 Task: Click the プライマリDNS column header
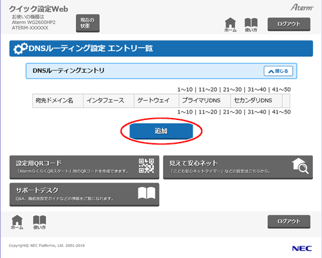(x=205, y=101)
